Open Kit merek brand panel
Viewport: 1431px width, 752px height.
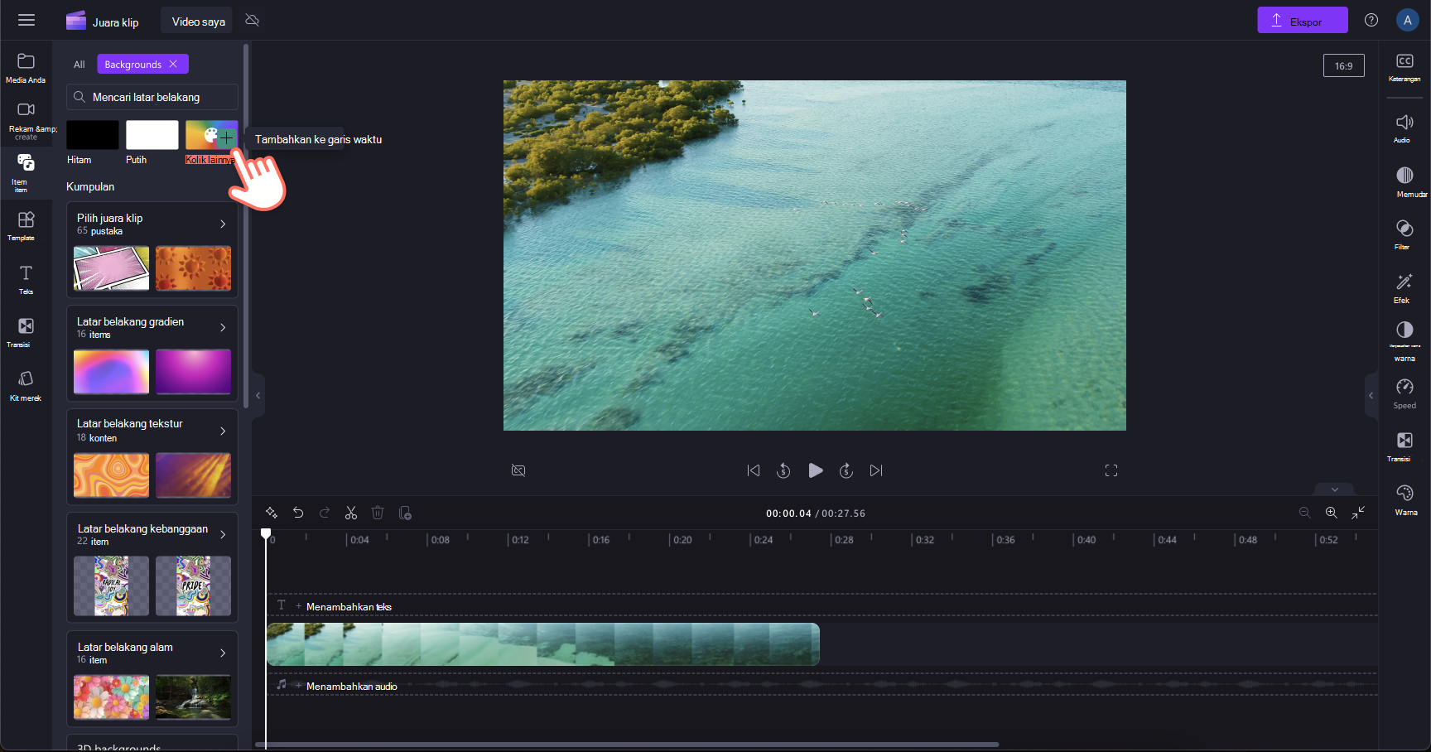pos(26,385)
